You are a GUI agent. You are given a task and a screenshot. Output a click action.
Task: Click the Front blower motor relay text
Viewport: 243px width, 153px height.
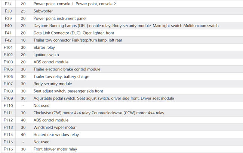[55, 149]
